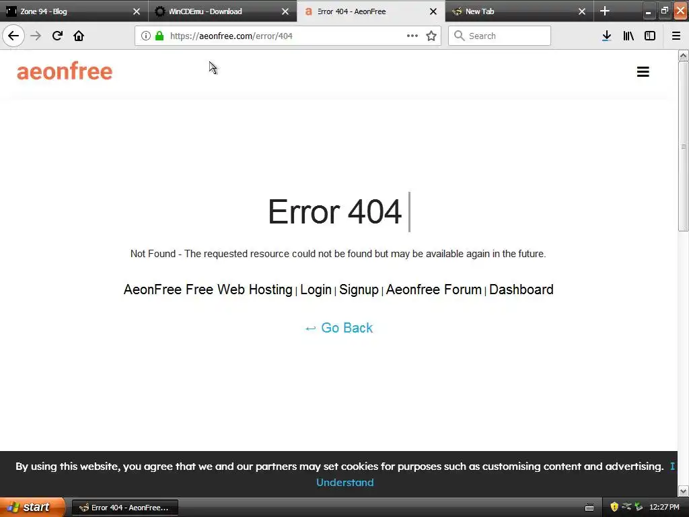The image size is (689, 517).
Task: Open the page actions three-dot menu
Action: [412, 36]
